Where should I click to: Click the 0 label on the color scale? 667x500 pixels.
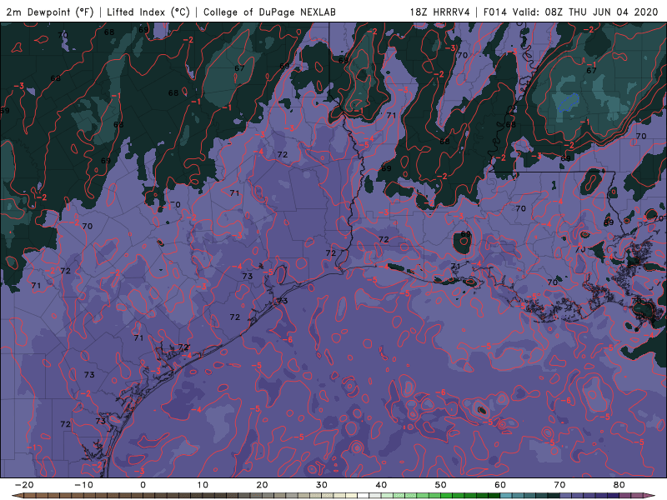coord(143,485)
